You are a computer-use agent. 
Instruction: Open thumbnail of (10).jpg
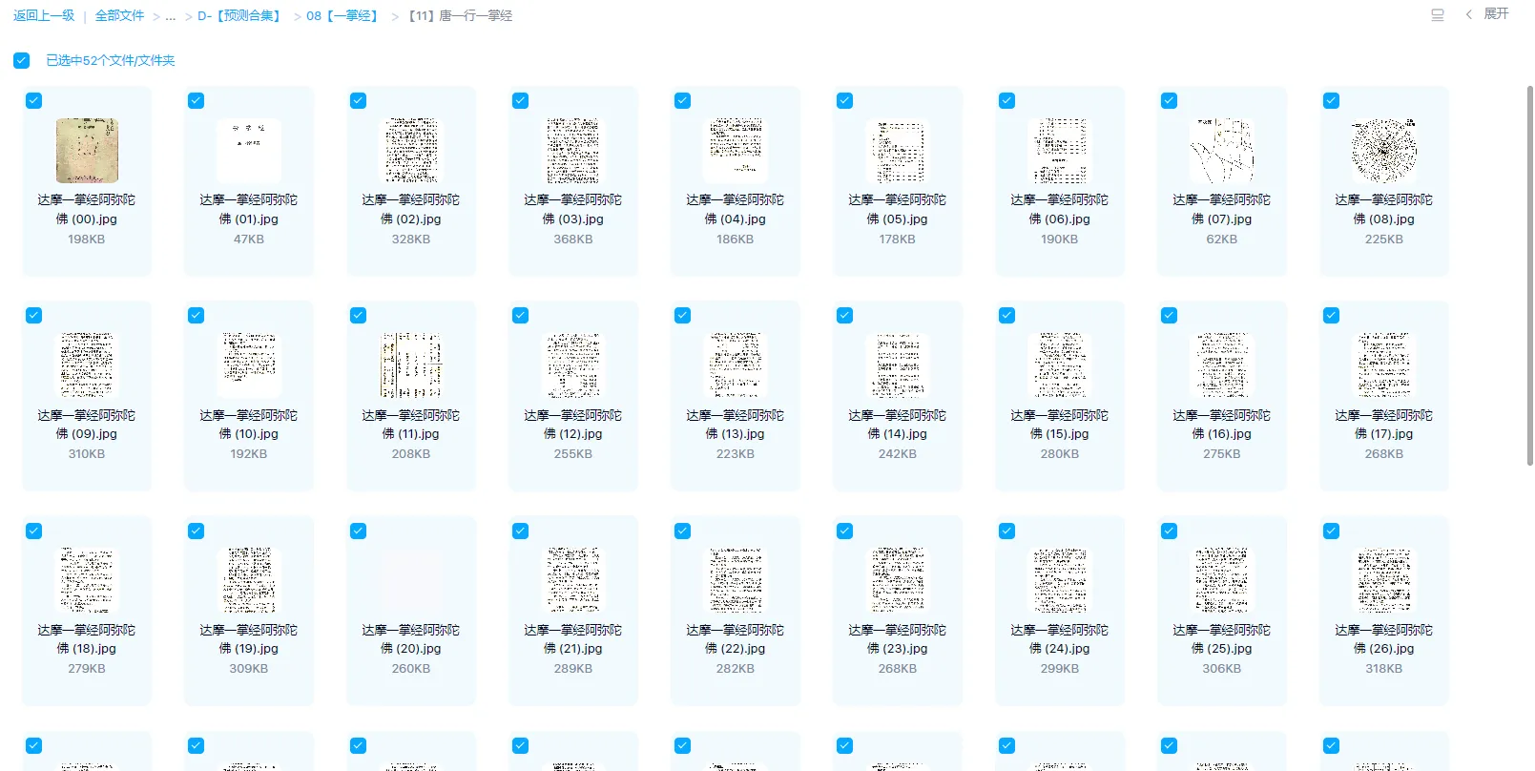(249, 365)
